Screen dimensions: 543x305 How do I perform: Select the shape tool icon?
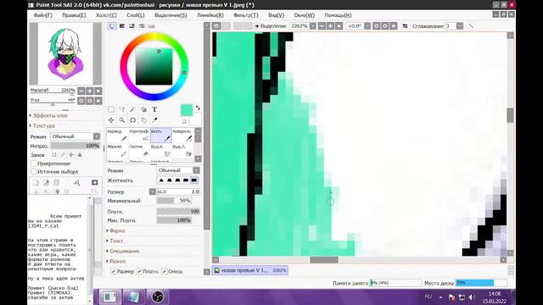pos(143,109)
